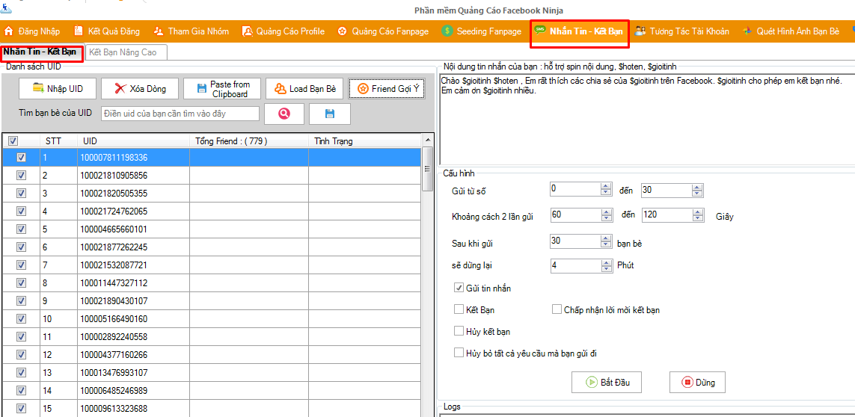The width and height of the screenshot is (855, 417).
Task: Click the Tình Trạng column header
Action: [x=365, y=141]
